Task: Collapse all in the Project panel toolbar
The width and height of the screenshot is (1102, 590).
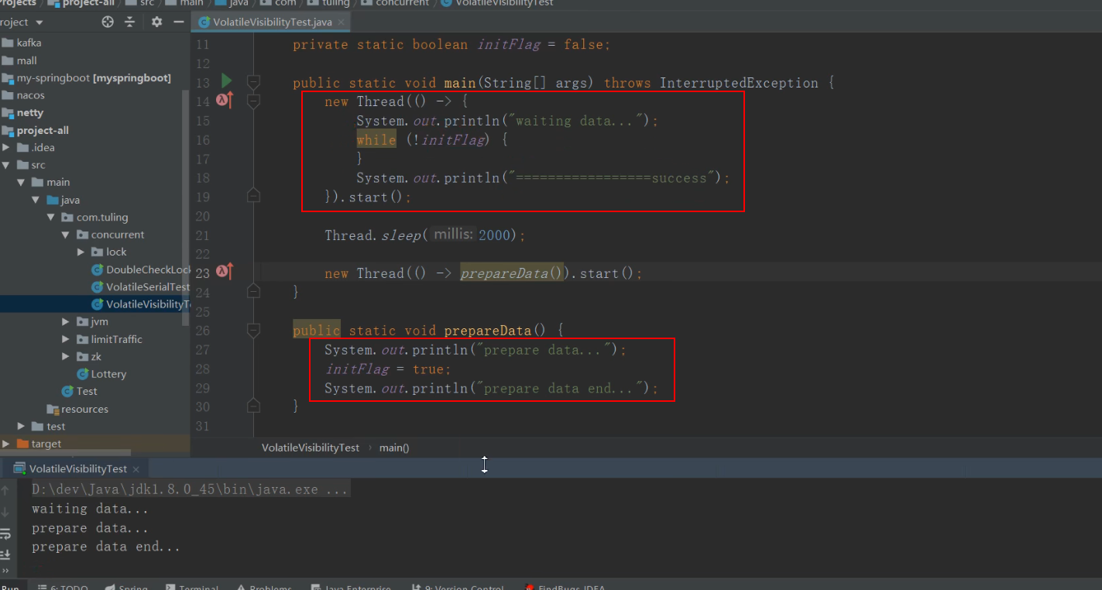Action: pyautogui.click(x=129, y=22)
